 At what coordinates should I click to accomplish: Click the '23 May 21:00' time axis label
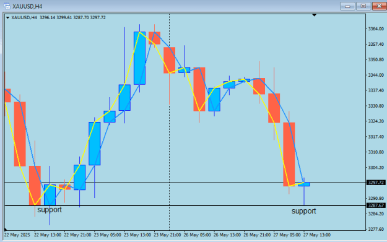[x=167, y=235]
